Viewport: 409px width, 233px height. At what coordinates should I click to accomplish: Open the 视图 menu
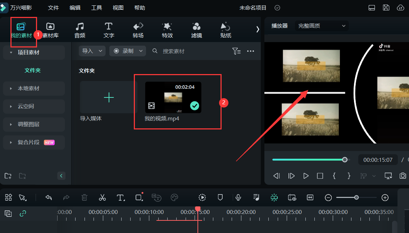click(x=118, y=8)
